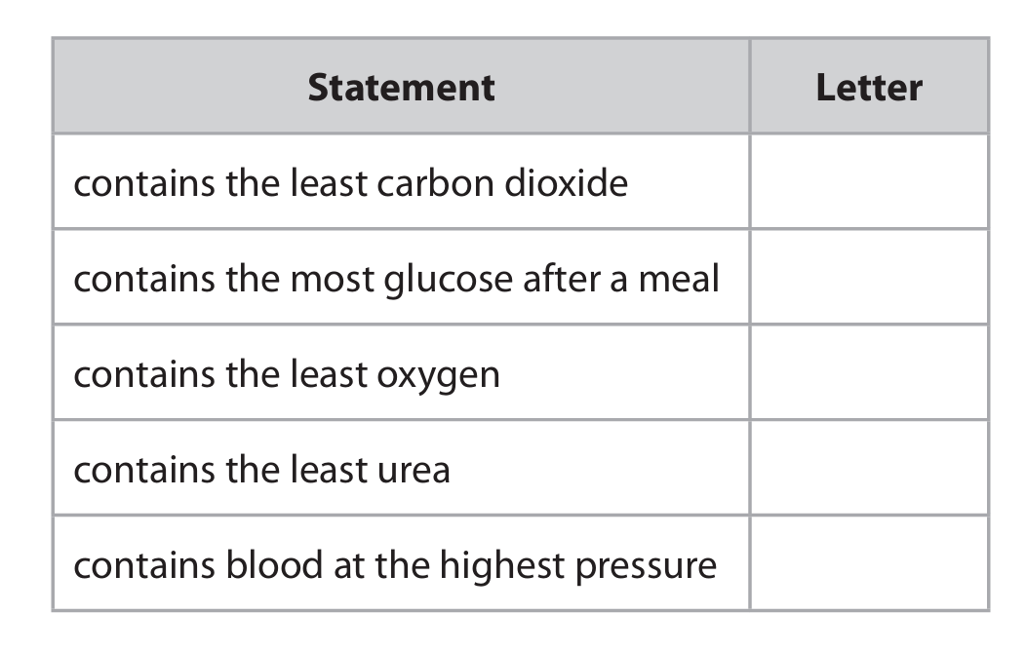Select the empty Letter cell for least oxygen
Viewport: 1026px width, 652px height.
tap(868, 373)
